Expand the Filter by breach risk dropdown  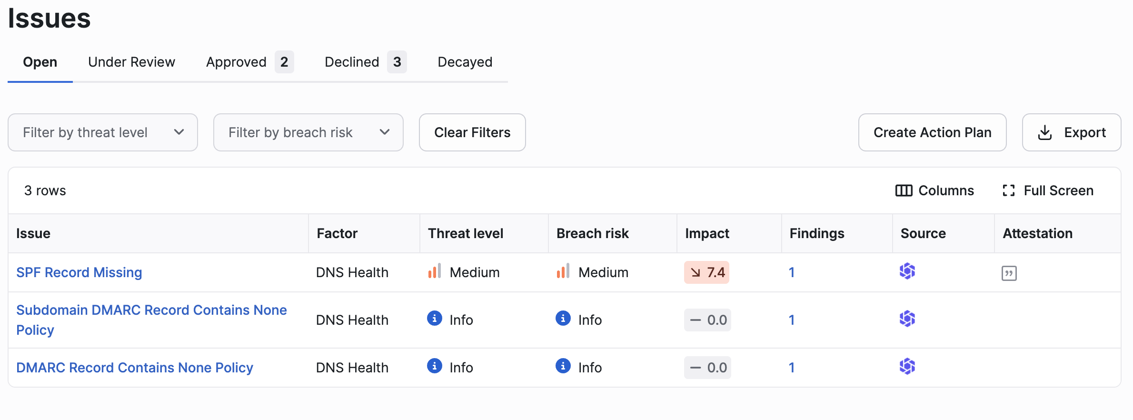(308, 132)
